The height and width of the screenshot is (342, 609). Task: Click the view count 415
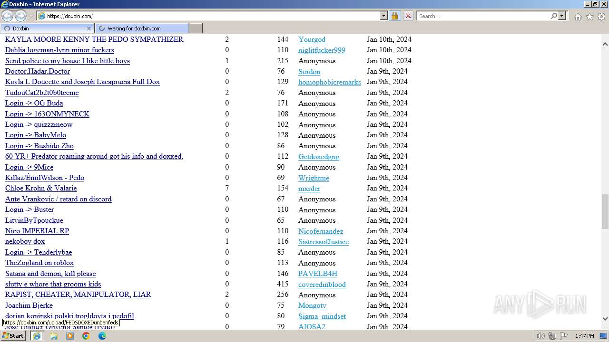[283, 284]
